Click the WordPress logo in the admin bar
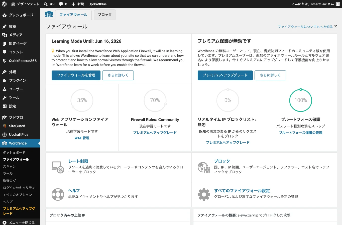 click(x=4, y=4)
